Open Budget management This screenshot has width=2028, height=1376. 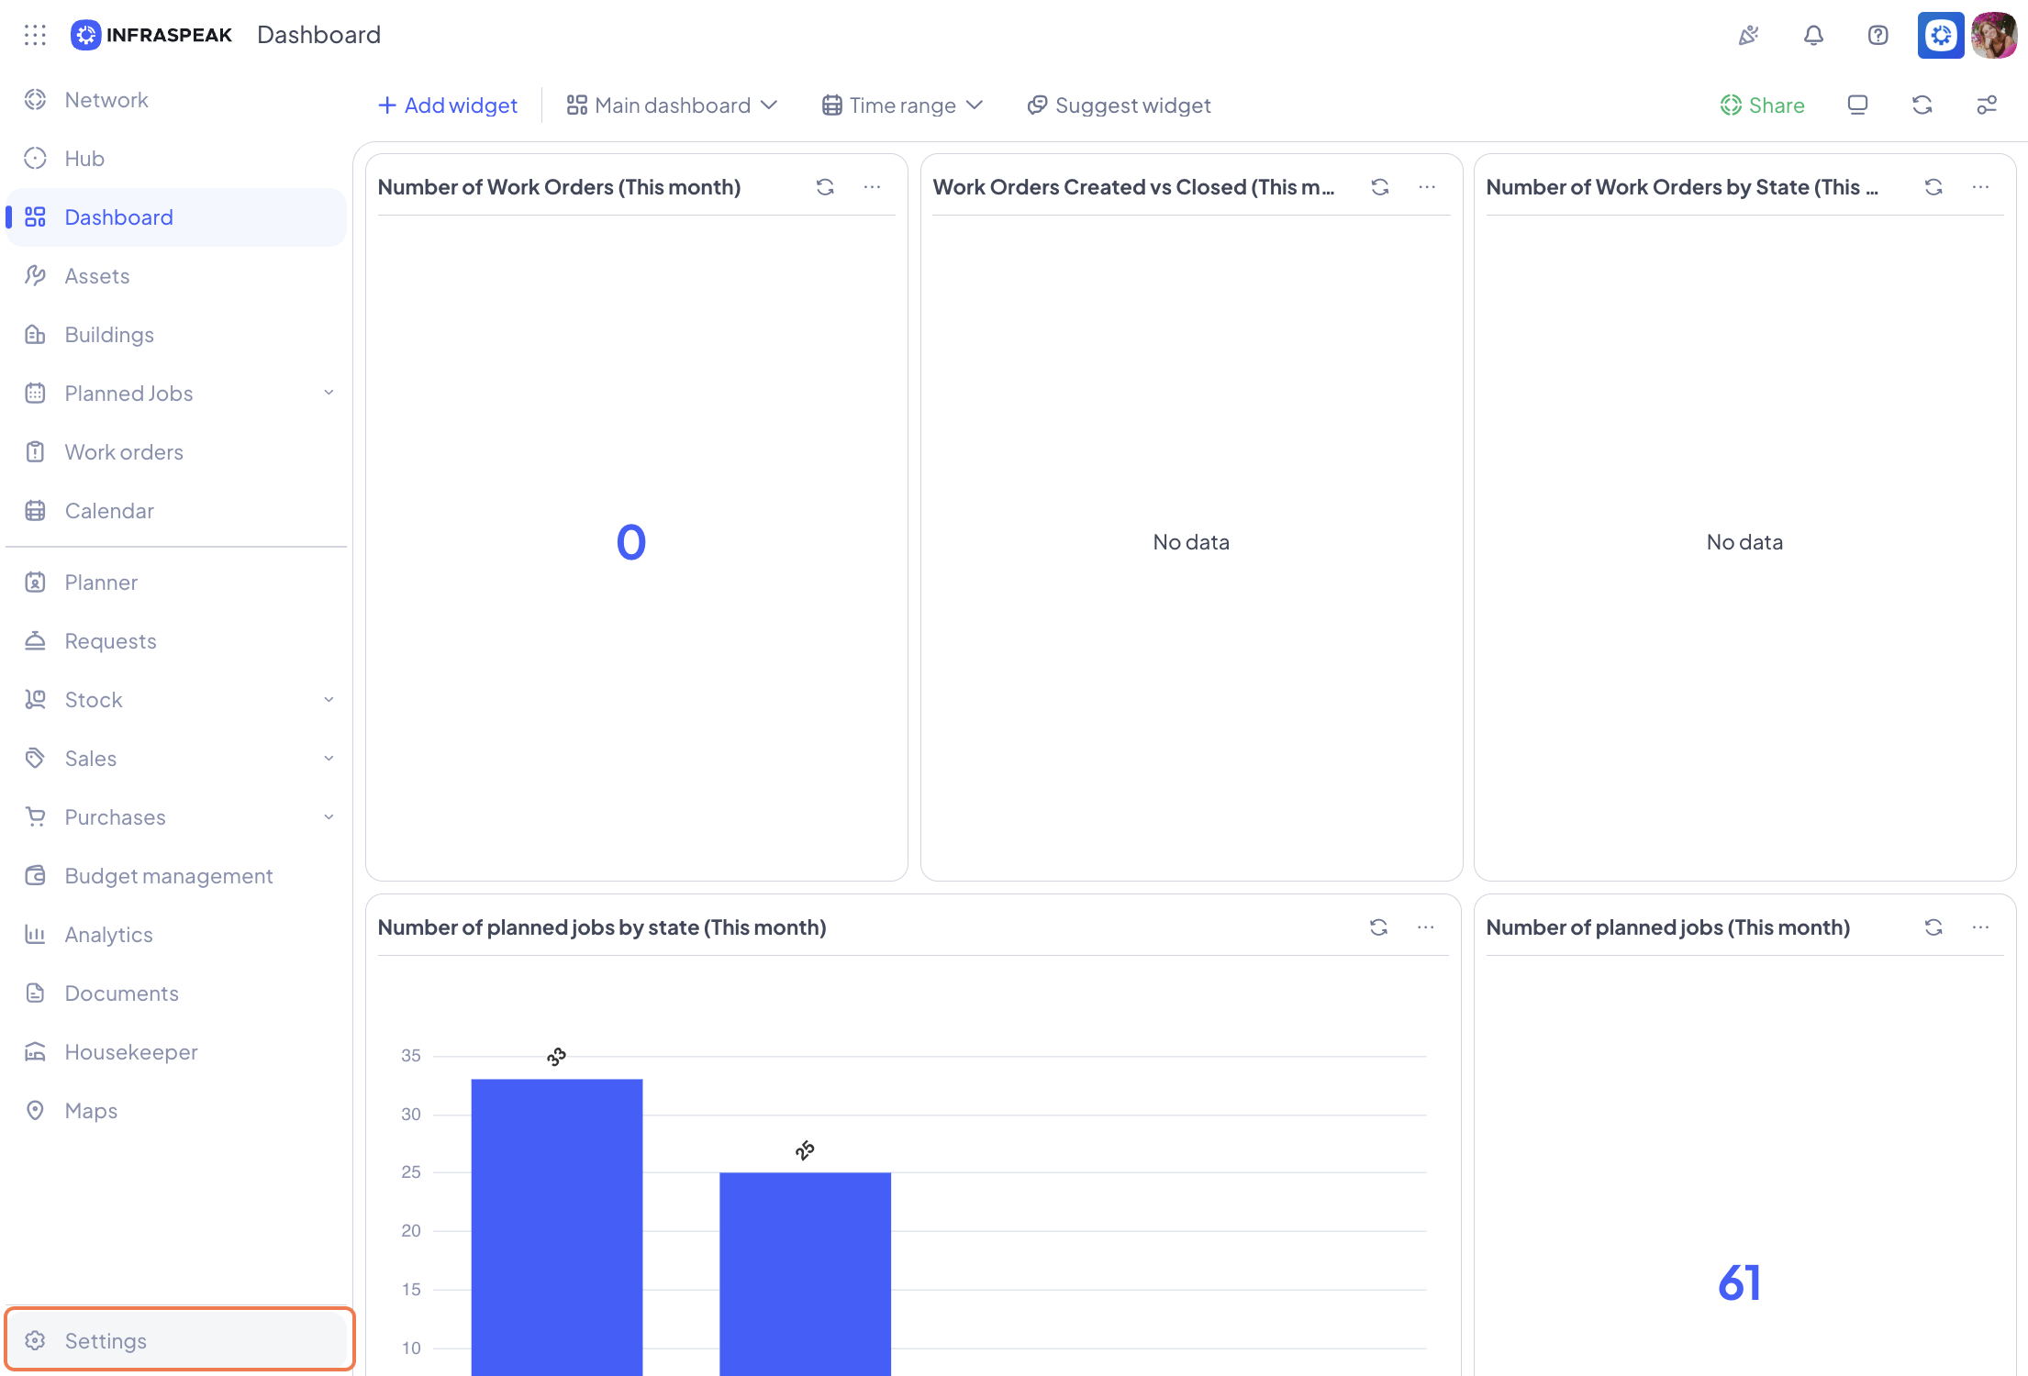pos(176,876)
